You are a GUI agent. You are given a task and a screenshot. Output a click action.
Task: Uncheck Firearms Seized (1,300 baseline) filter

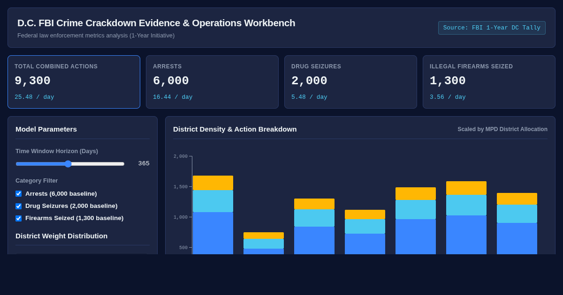point(18,218)
